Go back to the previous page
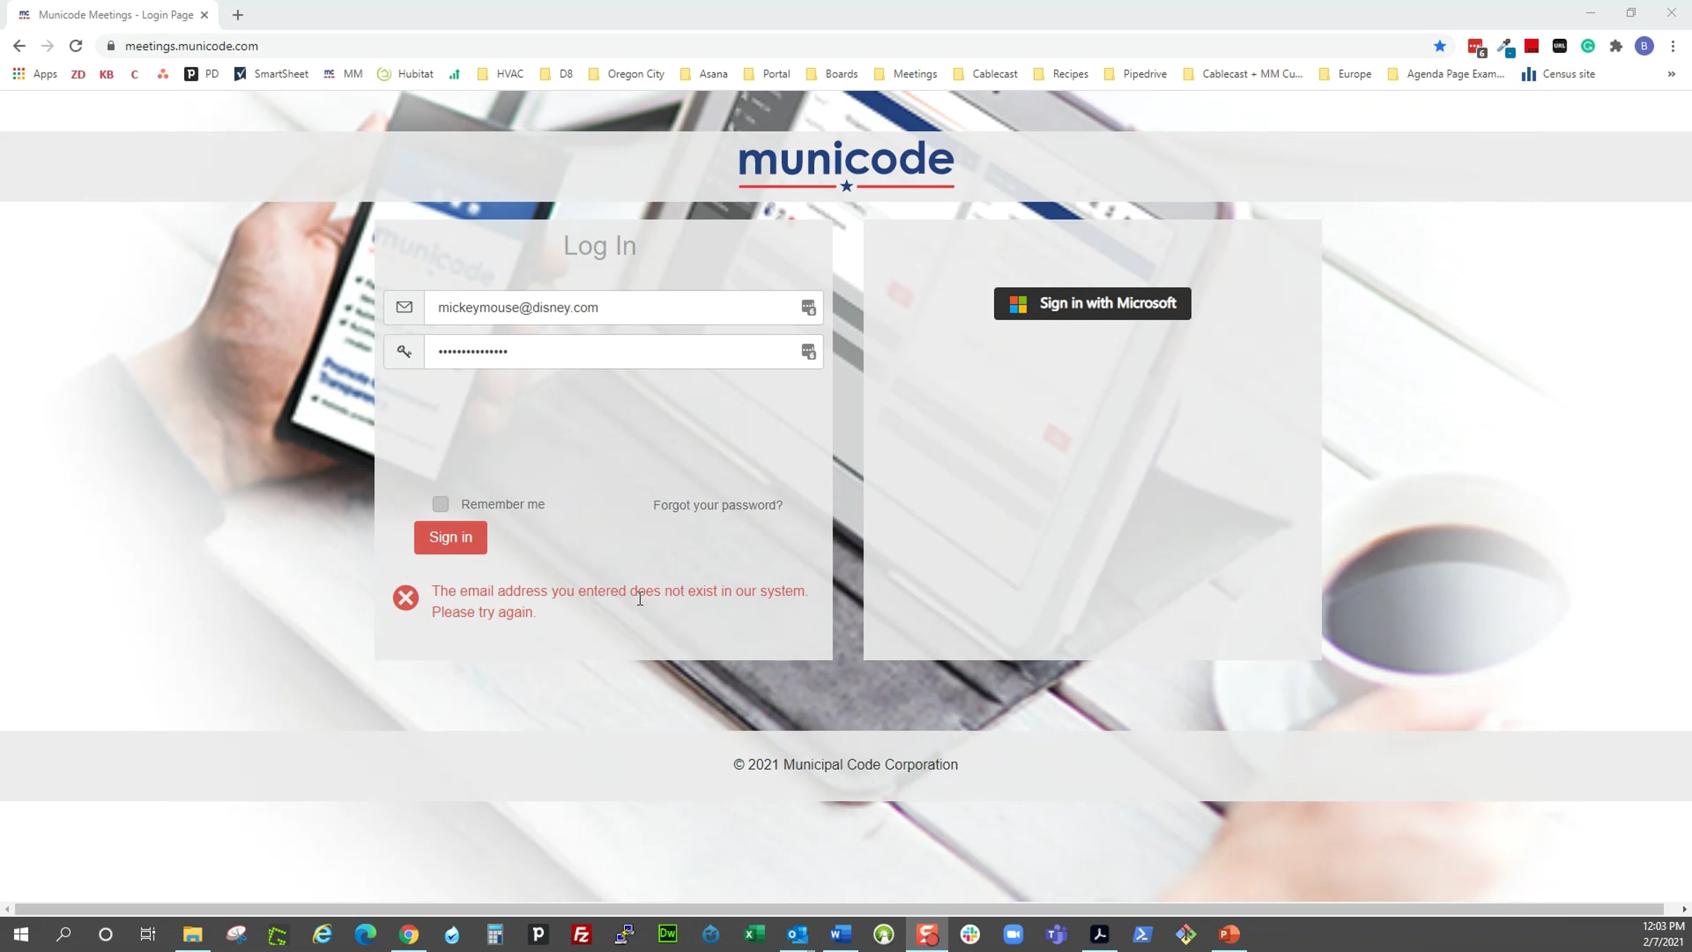 [x=19, y=46]
